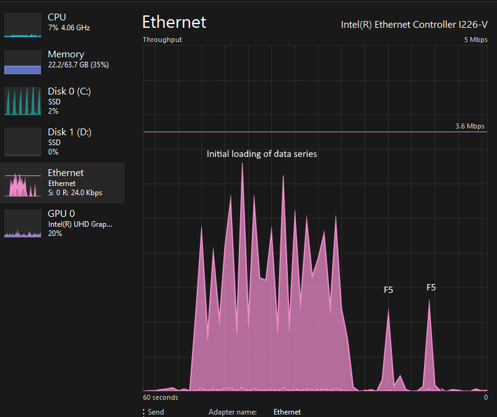497x417 pixels.
Task: Click the Disk 1 0% usage value
Action: point(53,152)
